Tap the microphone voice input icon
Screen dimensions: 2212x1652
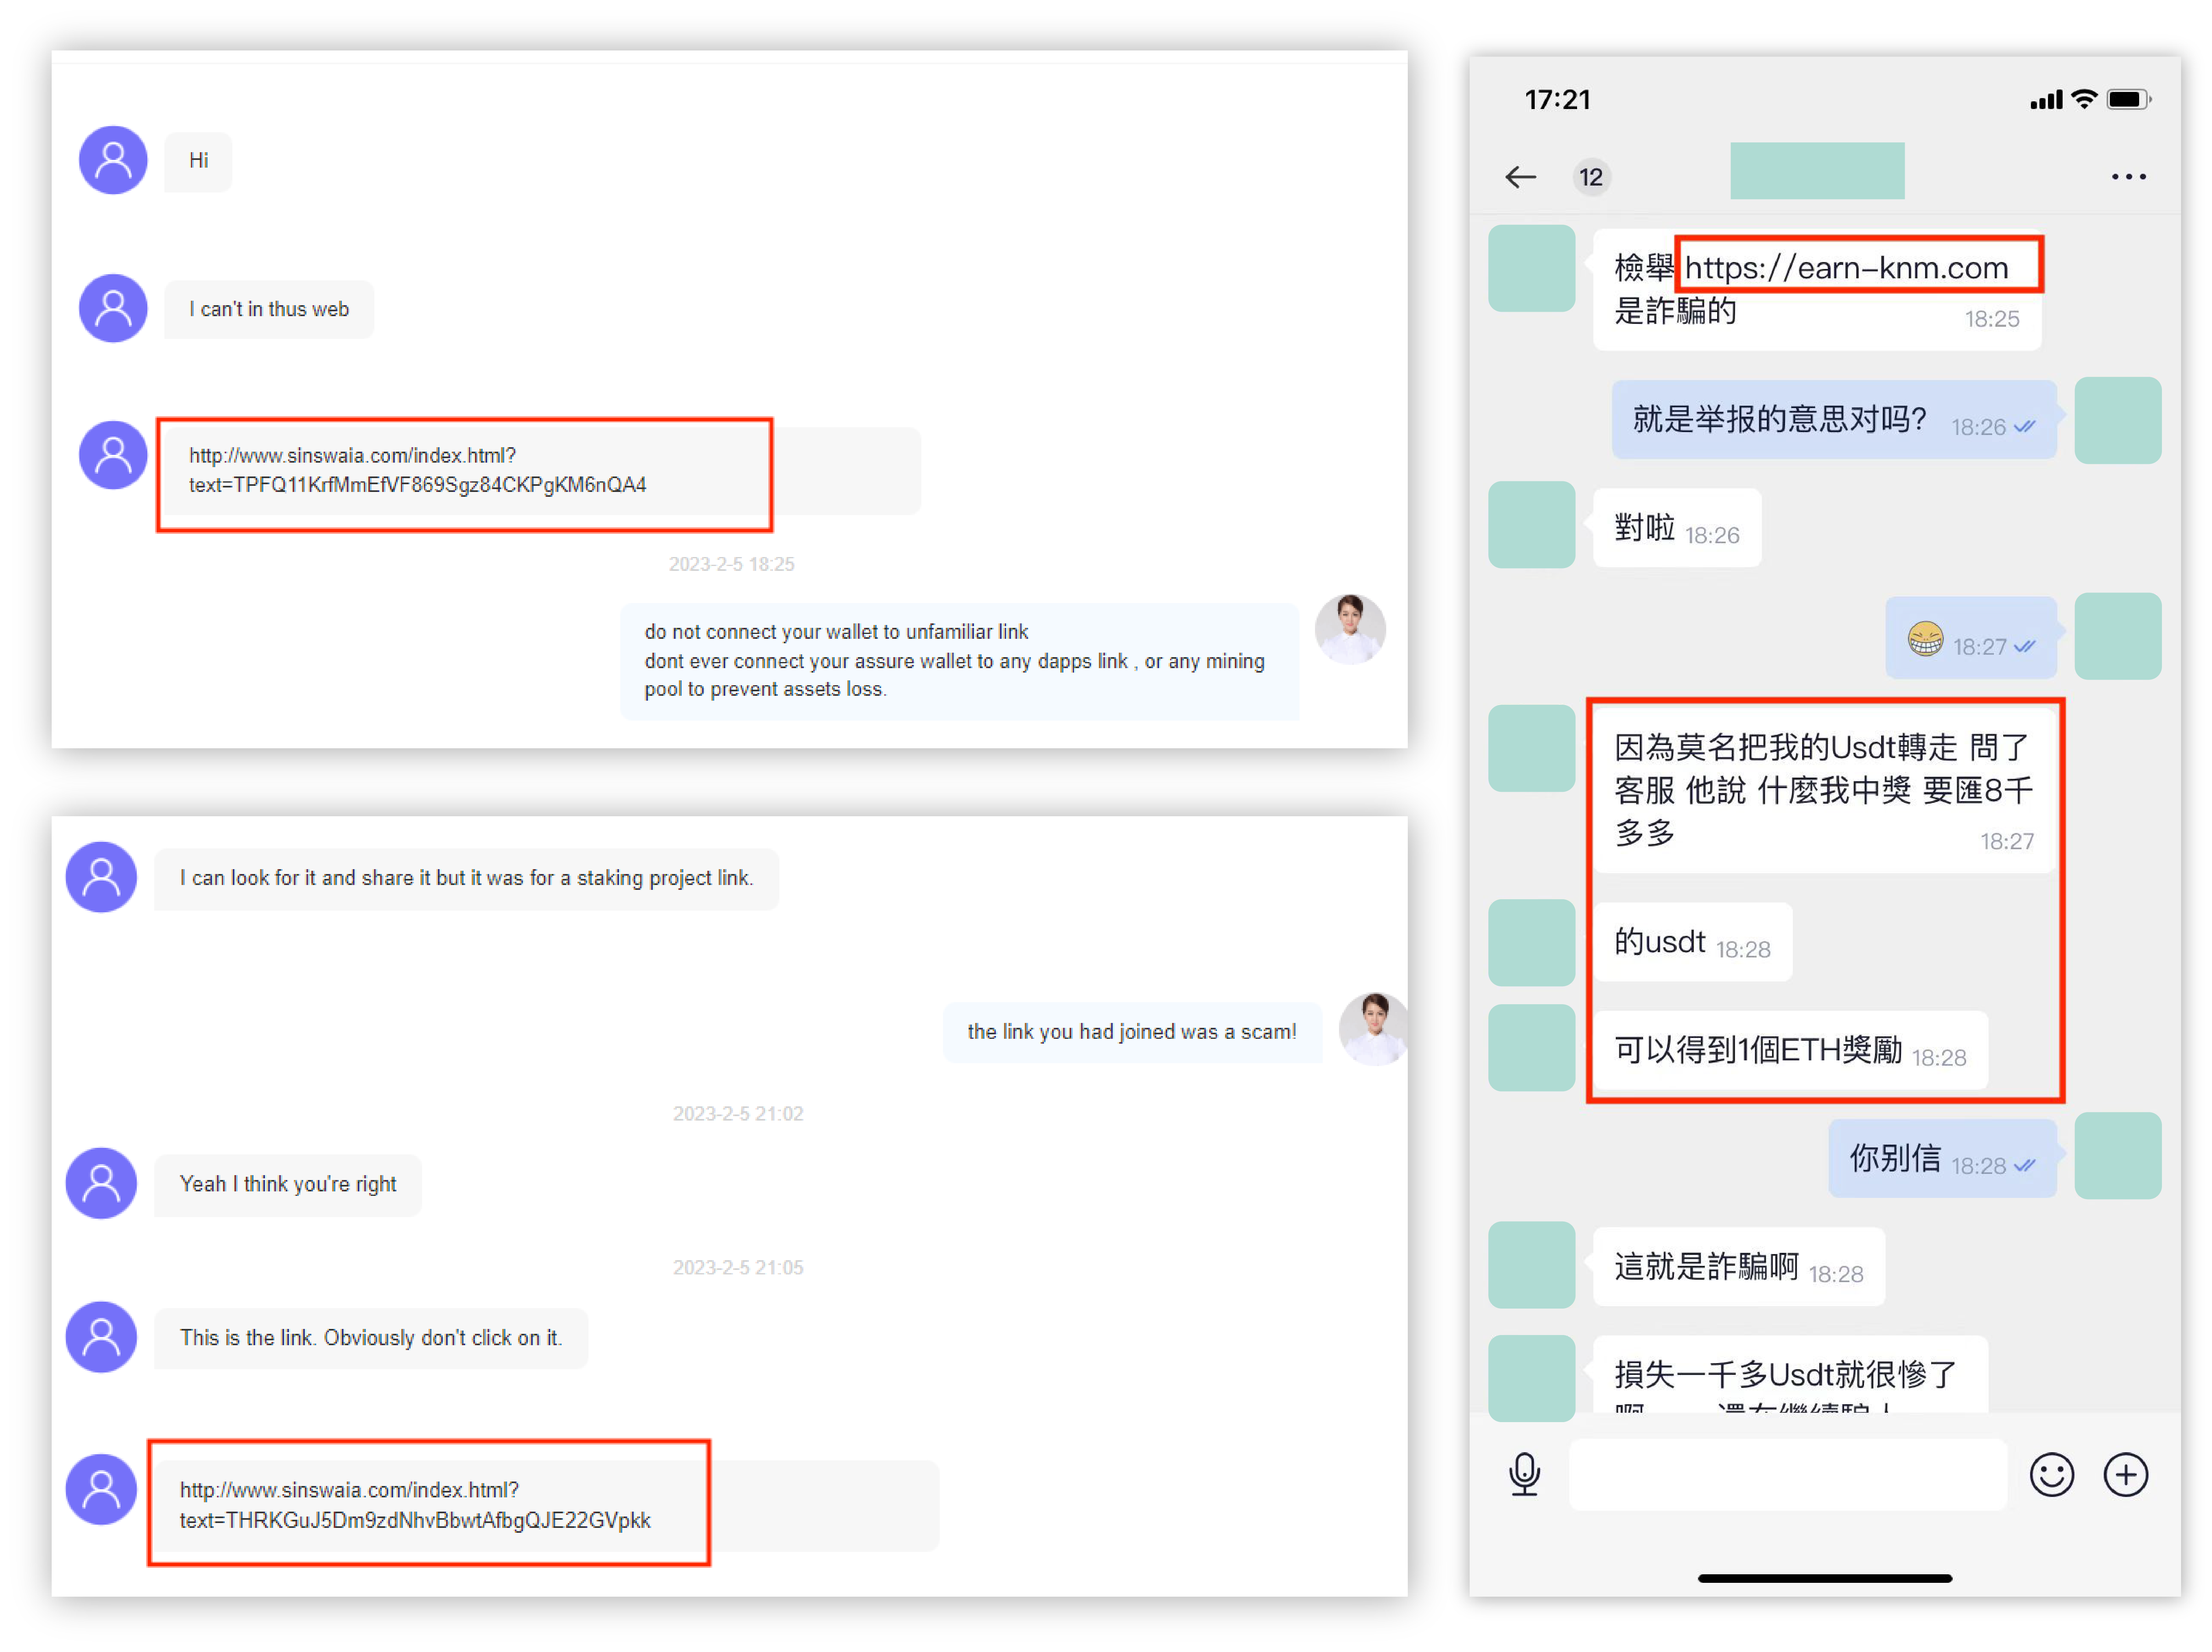tap(1524, 1474)
